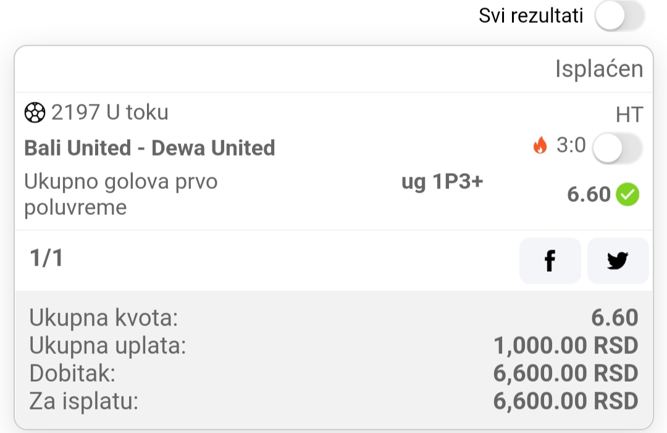
Task: Open the Bali United - Dewa United match
Action: pos(149,148)
